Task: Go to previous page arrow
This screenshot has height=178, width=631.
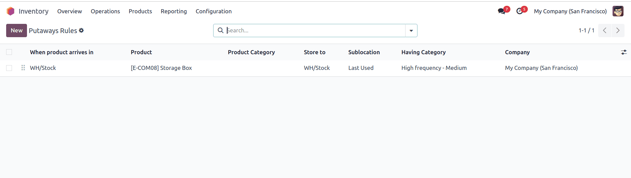Action: tap(605, 30)
